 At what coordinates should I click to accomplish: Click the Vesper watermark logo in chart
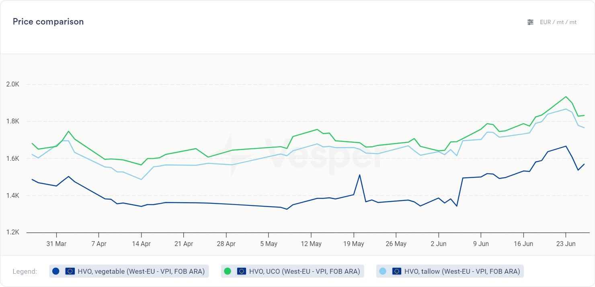pos(306,156)
